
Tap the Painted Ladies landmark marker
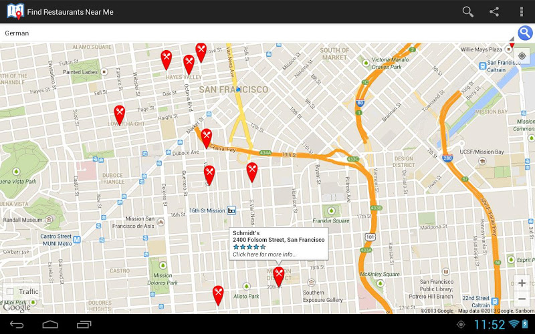(x=104, y=72)
